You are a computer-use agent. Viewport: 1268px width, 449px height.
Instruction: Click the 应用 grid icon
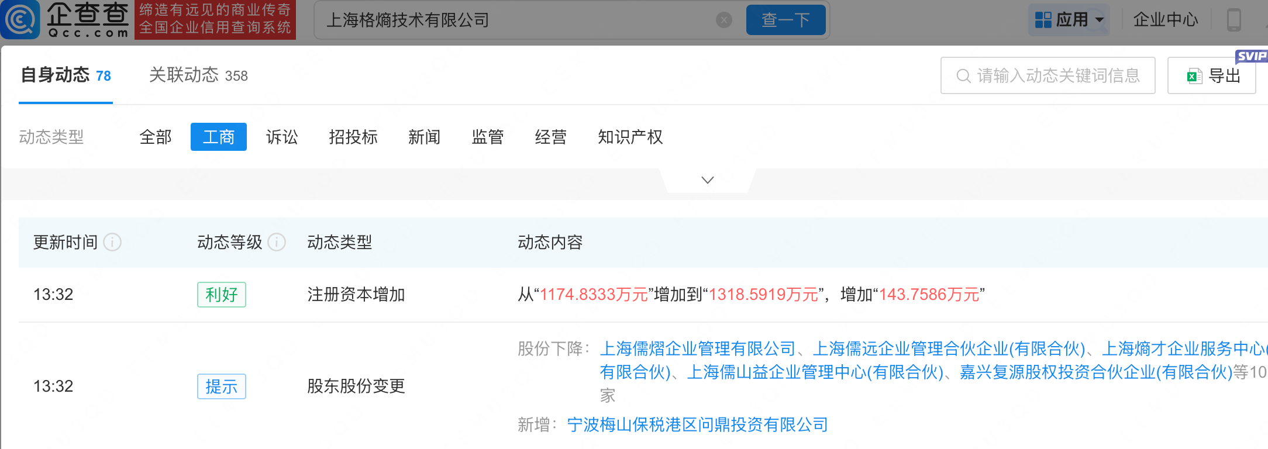(1043, 20)
